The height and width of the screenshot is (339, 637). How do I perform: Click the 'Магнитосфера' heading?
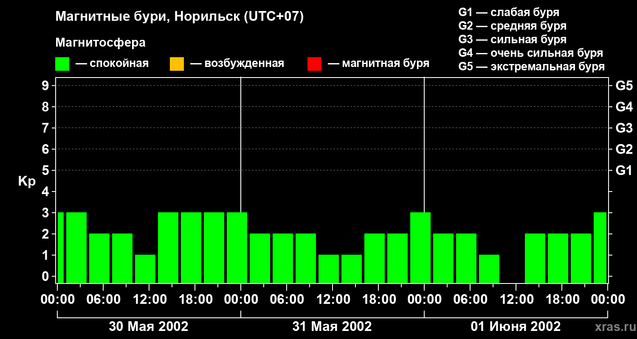pyautogui.click(x=100, y=43)
